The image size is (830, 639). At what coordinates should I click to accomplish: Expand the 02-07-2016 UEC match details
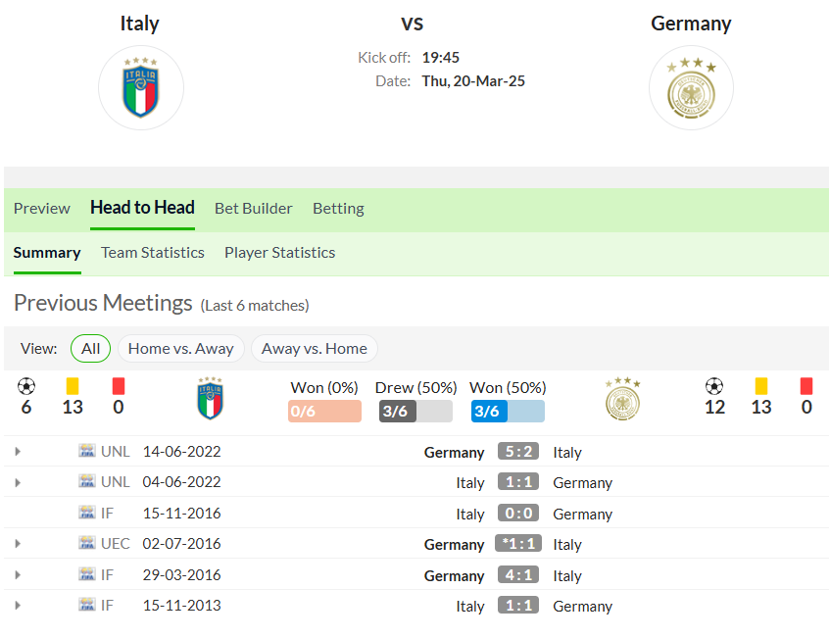[x=18, y=544]
